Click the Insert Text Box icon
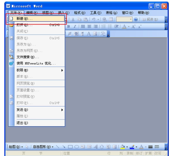The height and width of the screenshot is (156, 170). pos(83,147)
